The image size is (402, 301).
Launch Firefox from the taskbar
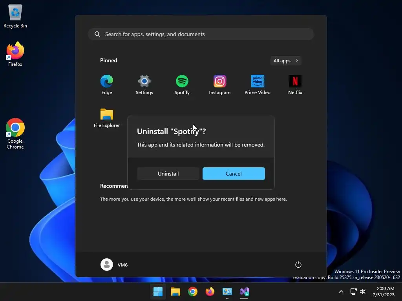click(x=210, y=292)
